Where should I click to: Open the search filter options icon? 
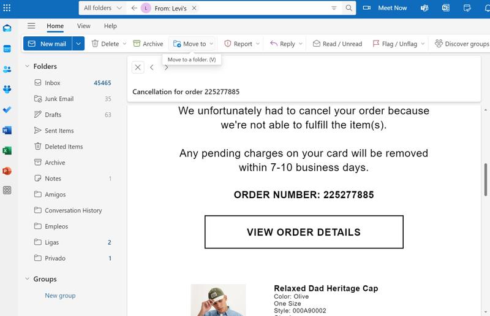[x=334, y=8]
